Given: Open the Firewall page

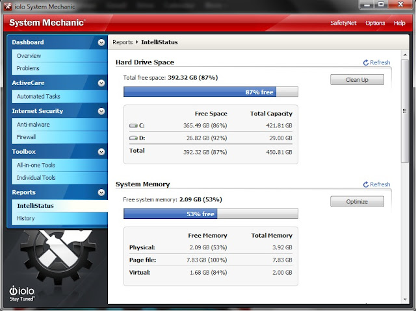Looking at the screenshot, I should (59, 137).
